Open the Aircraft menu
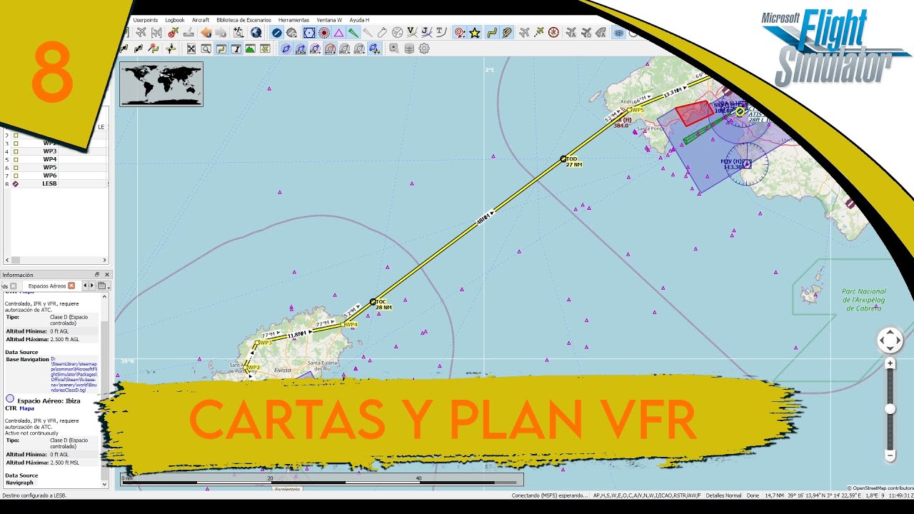The width and height of the screenshot is (914, 514). 201,20
